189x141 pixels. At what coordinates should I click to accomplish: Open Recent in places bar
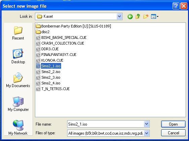tap(18, 33)
